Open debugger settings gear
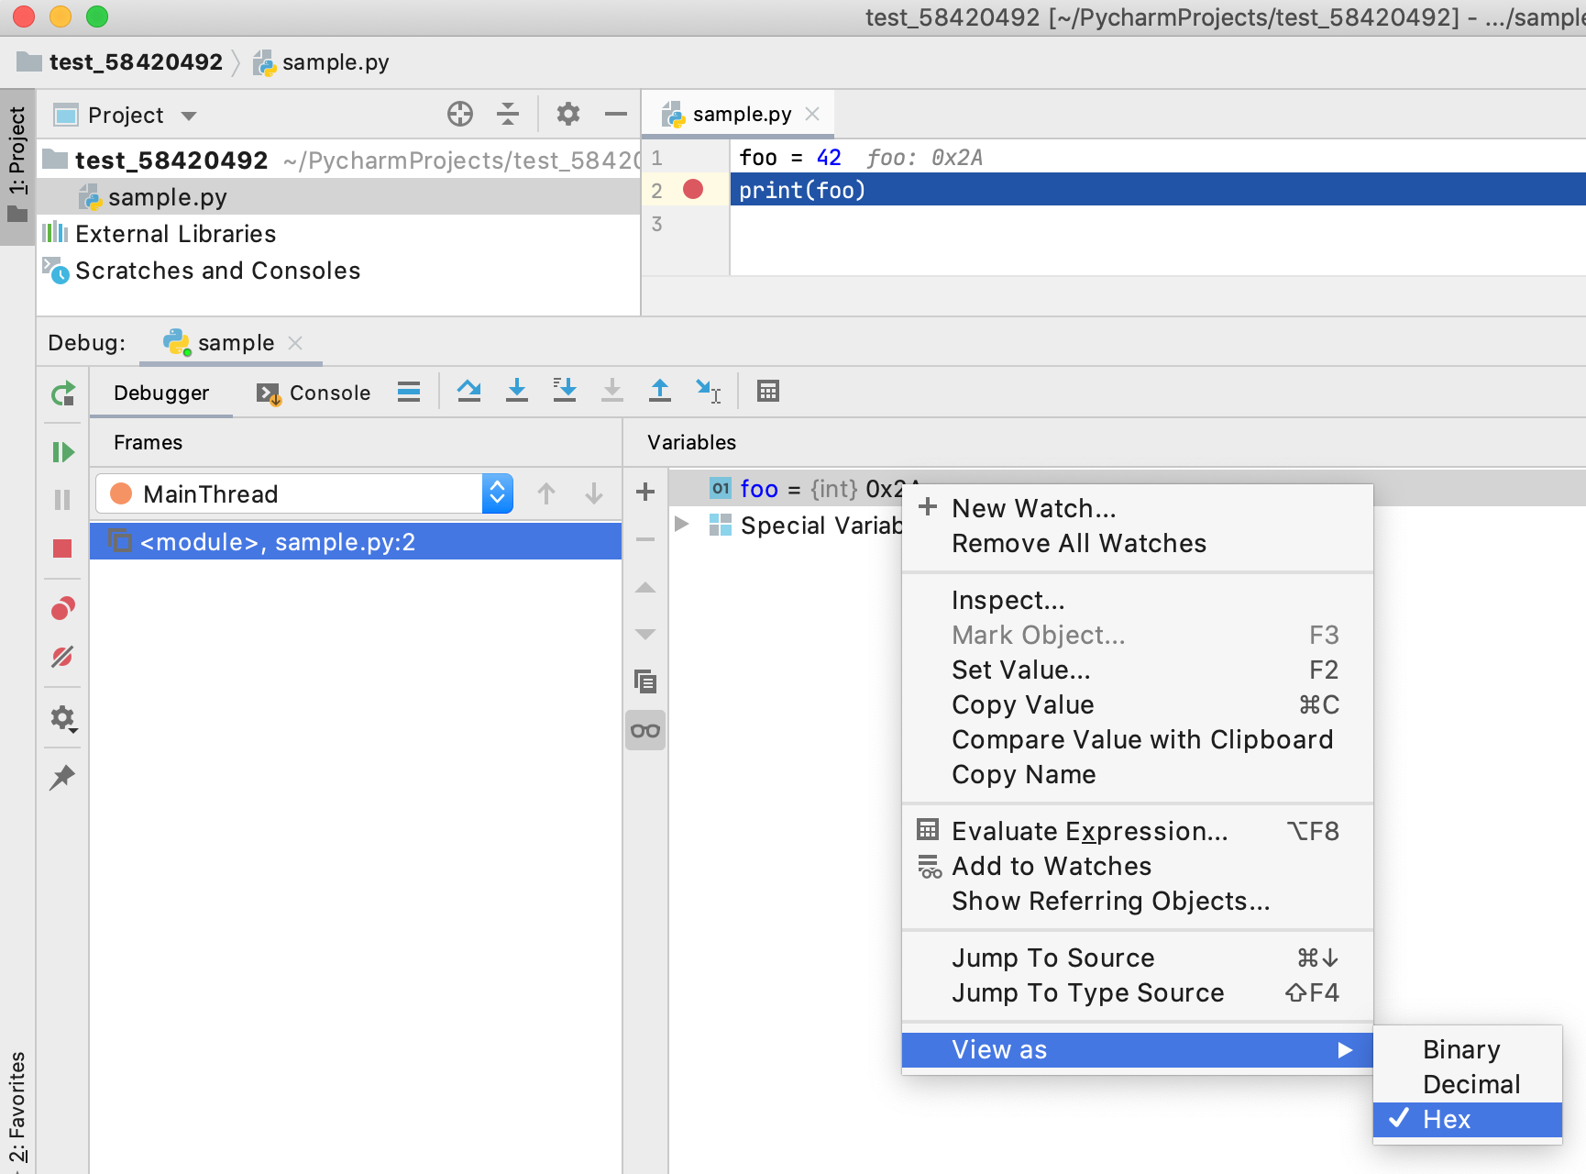The width and height of the screenshot is (1586, 1174). [62, 718]
